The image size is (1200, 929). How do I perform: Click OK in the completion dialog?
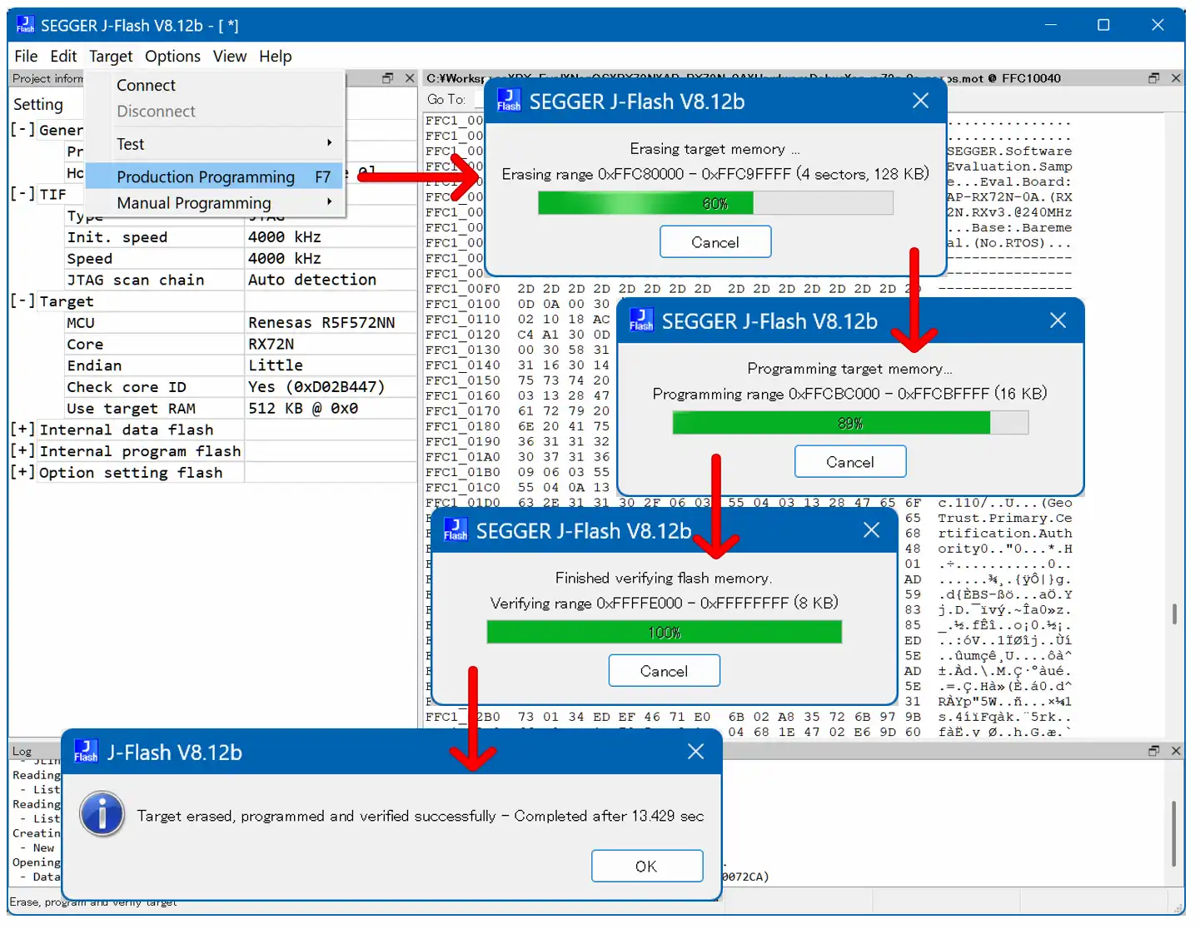click(646, 867)
